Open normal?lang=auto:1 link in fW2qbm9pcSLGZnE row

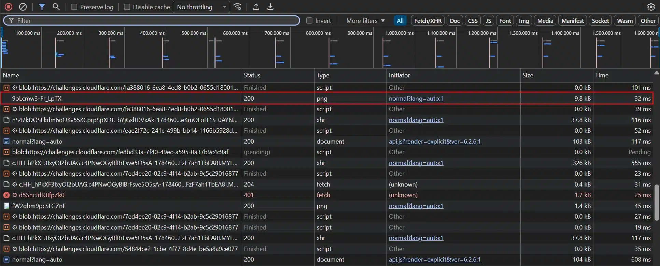[x=416, y=206]
